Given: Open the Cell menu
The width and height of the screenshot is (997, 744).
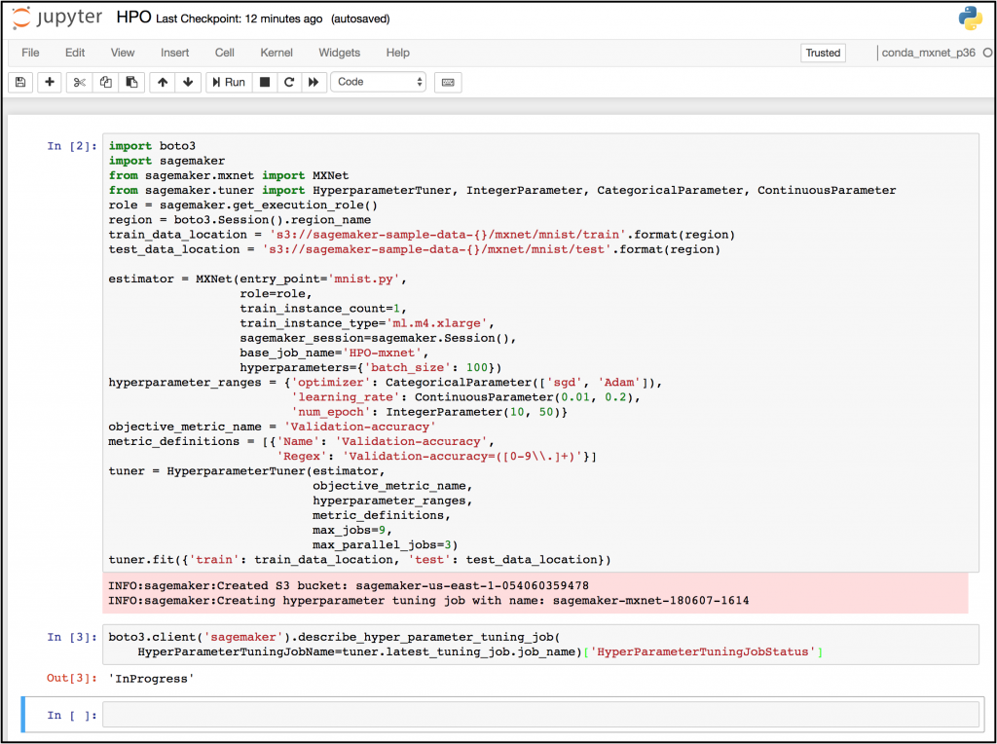Looking at the screenshot, I should tap(225, 53).
